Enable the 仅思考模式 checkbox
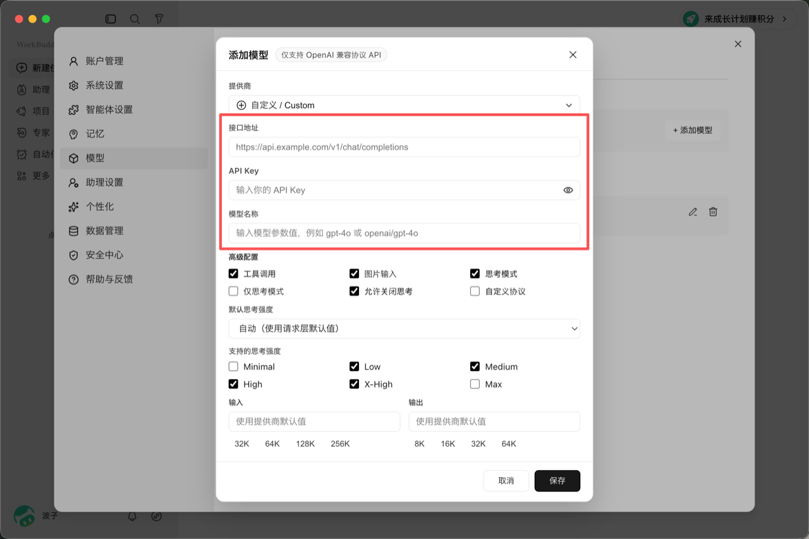This screenshot has height=539, width=809. point(233,291)
